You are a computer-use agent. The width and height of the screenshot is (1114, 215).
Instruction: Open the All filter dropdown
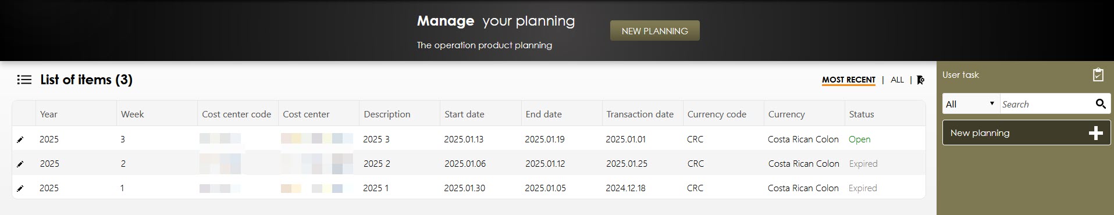tap(970, 104)
